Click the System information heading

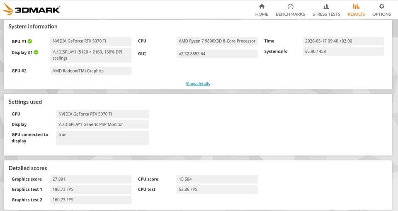33,27
